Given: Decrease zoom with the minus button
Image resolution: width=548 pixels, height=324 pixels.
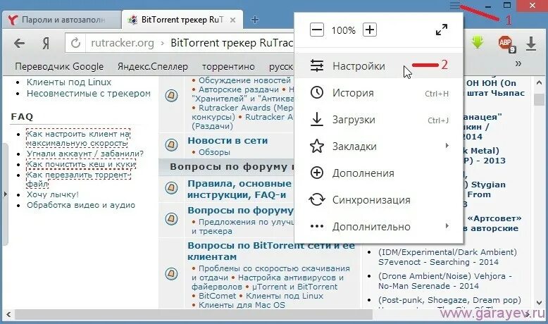Looking at the screenshot, I should [x=317, y=30].
